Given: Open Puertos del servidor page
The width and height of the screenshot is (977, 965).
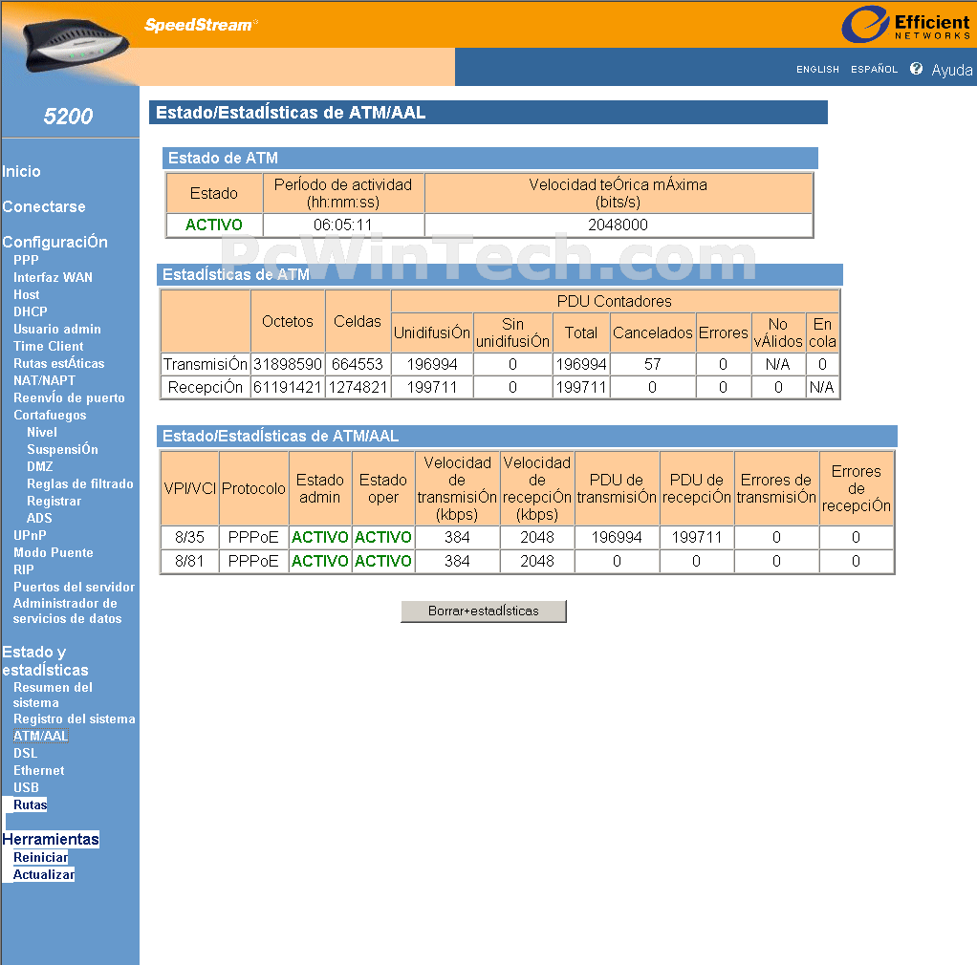Looking at the screenshot, I should pos(75,587).
